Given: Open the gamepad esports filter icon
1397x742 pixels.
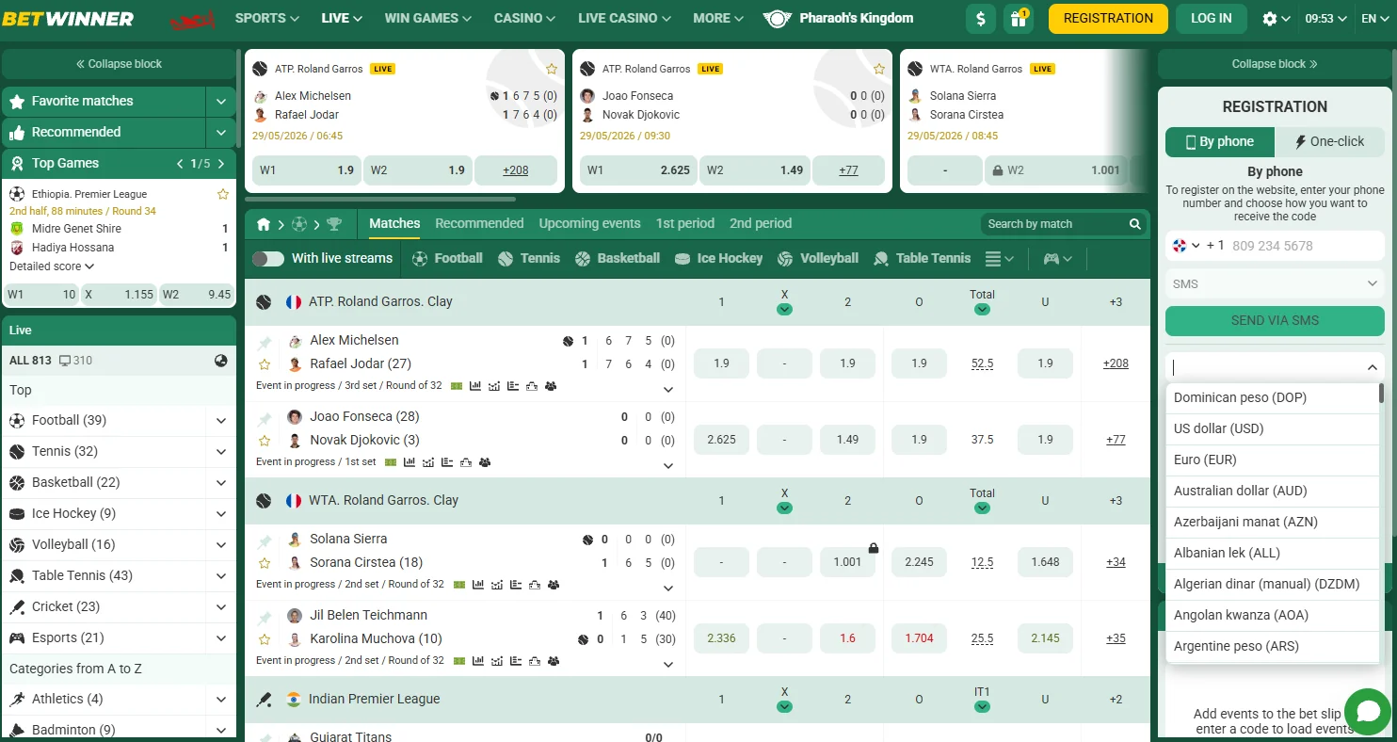Looking at the screenshot, I should pos(1056,258).
